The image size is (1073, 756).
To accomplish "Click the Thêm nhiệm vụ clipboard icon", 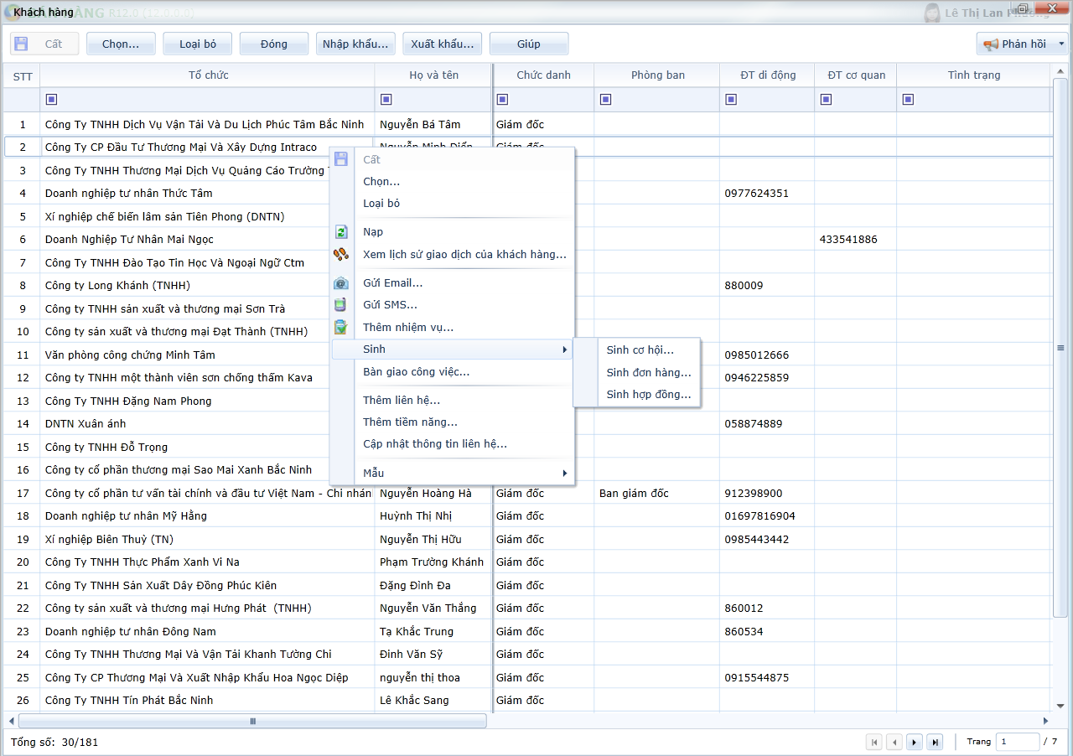I will [x=341, y=327].
